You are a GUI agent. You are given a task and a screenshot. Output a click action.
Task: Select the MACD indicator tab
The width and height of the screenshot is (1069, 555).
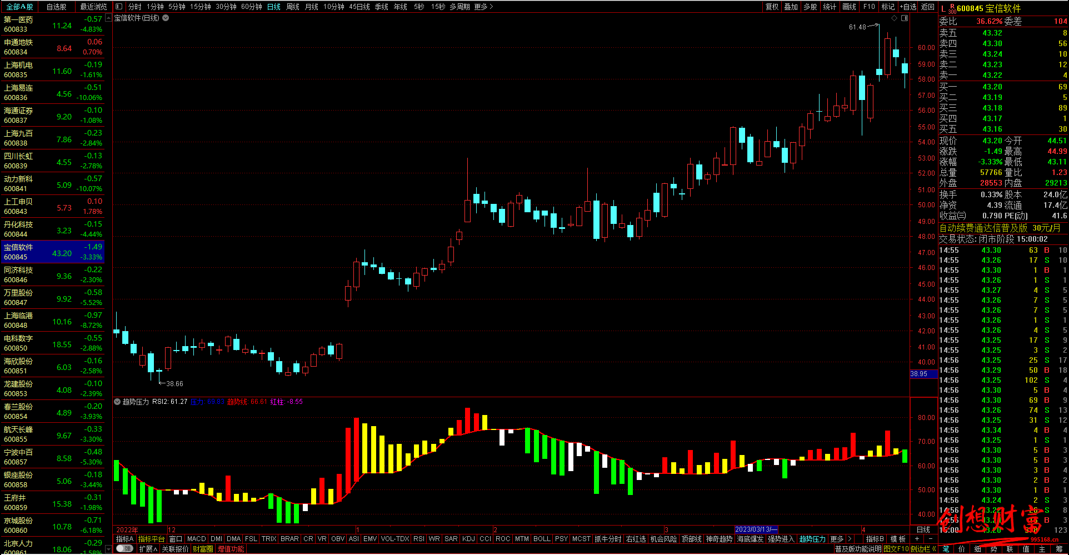click(196, 539)
